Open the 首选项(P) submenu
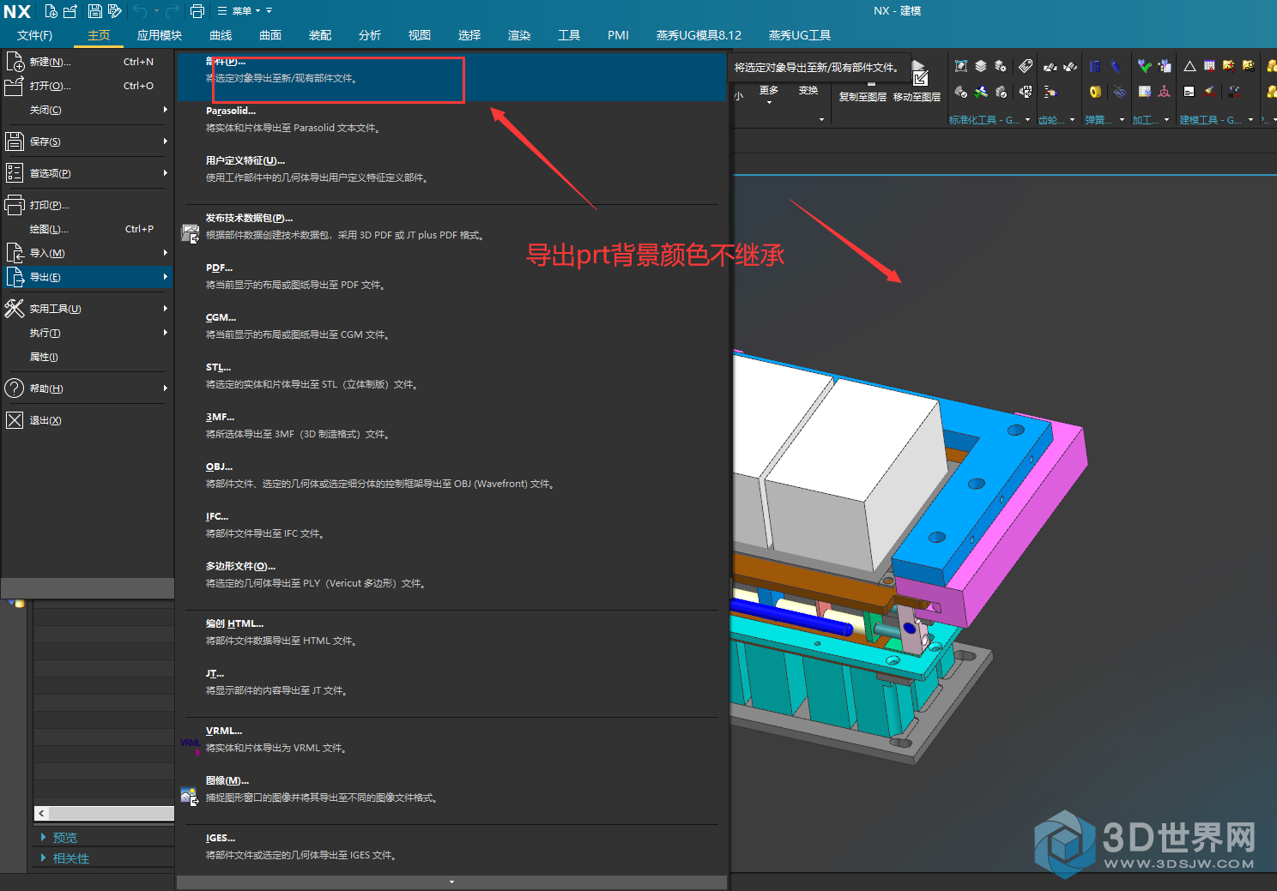The width and height of the screenshot is (1277, 891). click(88, 173)
